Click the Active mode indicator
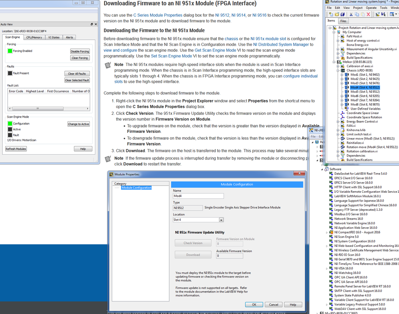Viewport: 399px width, 314px height. tap(10, 129)
